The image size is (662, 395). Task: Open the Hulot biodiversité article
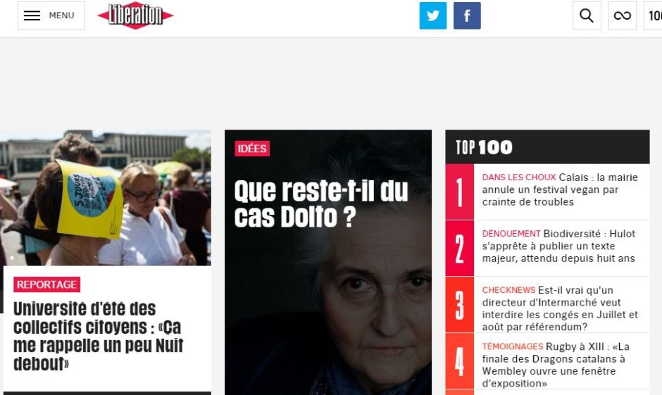coord(558,246)
